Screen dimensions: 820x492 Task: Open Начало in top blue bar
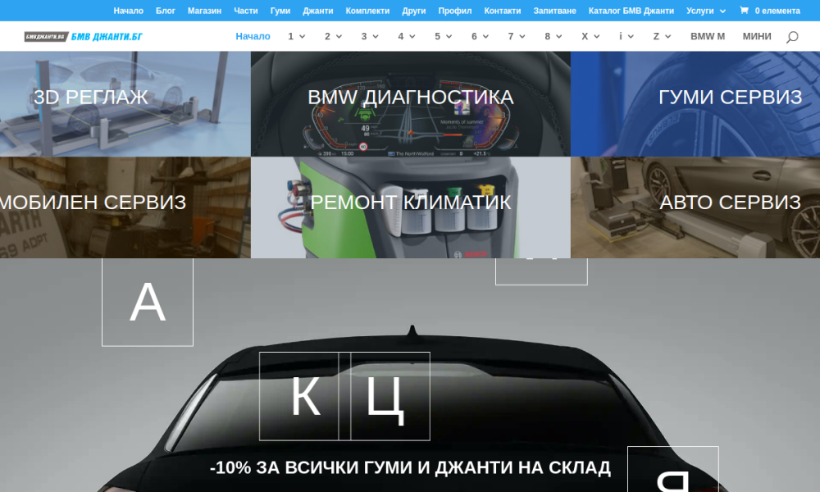[x=128, y=11]
